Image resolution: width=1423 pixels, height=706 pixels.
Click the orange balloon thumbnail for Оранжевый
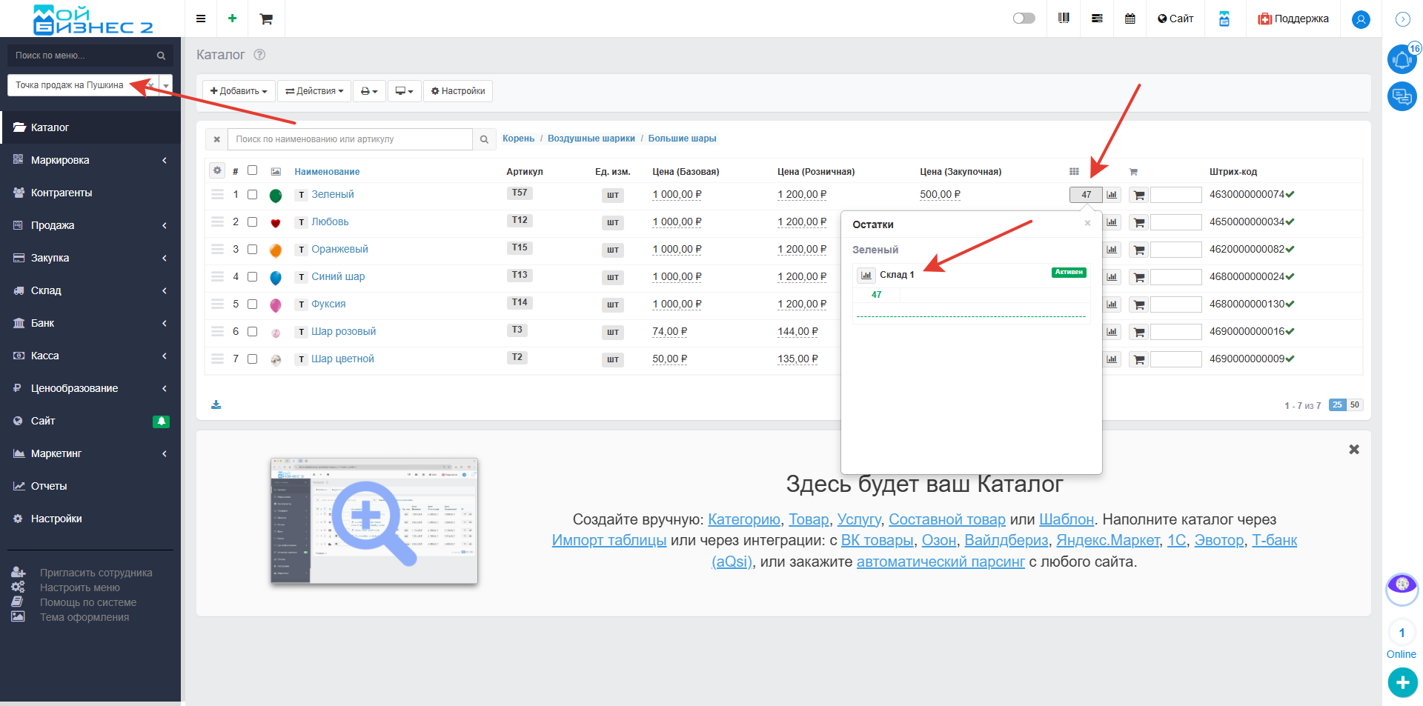[x=276, y=250]
